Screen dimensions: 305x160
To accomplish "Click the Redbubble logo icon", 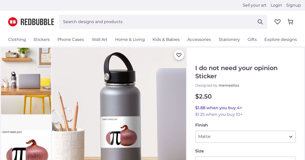I will click(13, 22).
